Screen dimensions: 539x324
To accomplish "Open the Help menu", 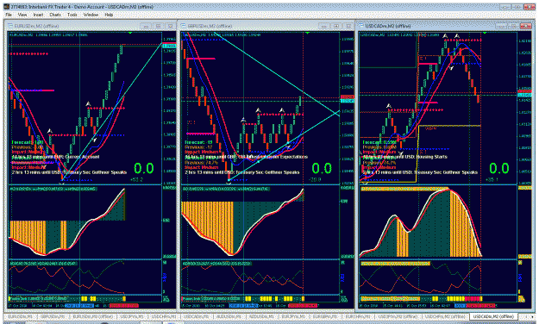I will pos(109,15).
